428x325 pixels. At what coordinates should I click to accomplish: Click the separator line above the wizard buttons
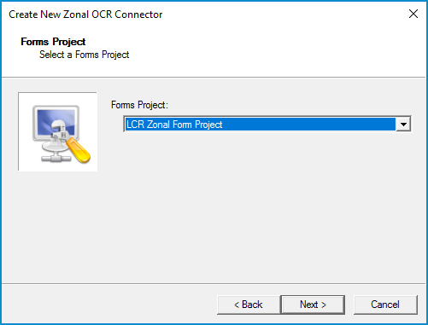(x=214, y=283)
